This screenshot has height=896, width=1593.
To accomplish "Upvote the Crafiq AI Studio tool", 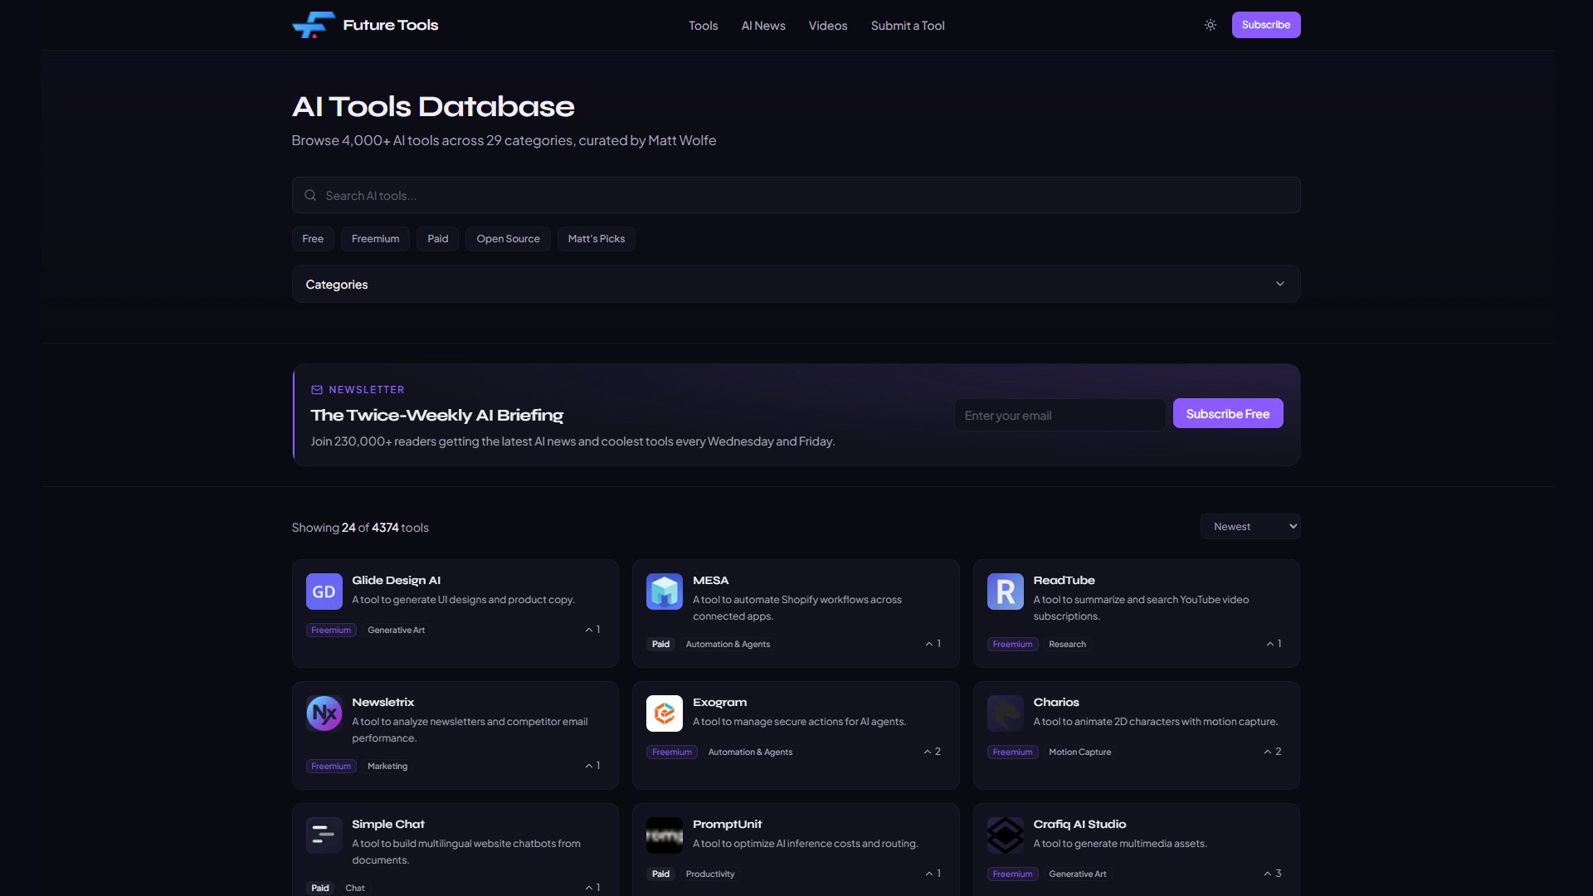I will 1273,874.
